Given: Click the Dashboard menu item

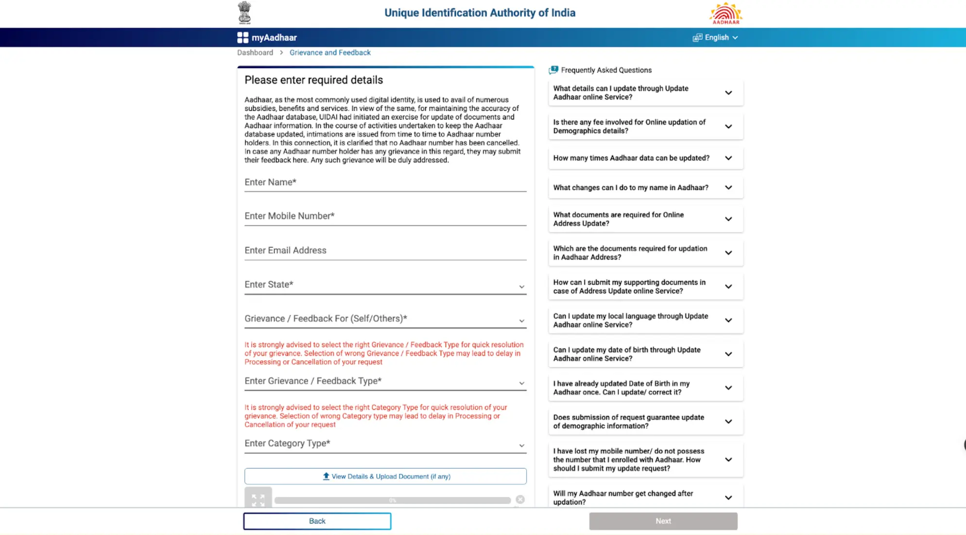Looking at the screenshot, I should (255, 52).
